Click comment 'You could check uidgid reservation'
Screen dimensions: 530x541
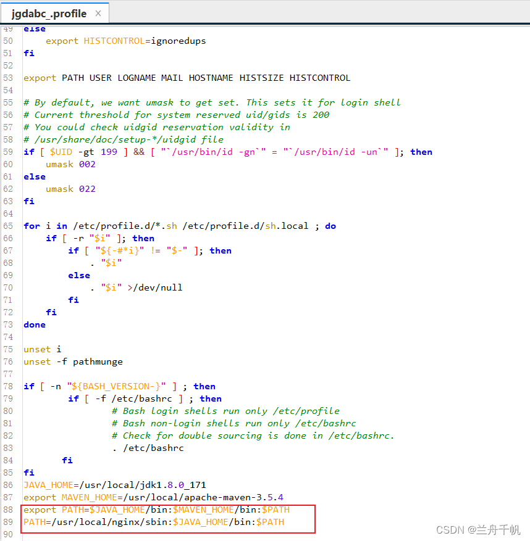129,127
